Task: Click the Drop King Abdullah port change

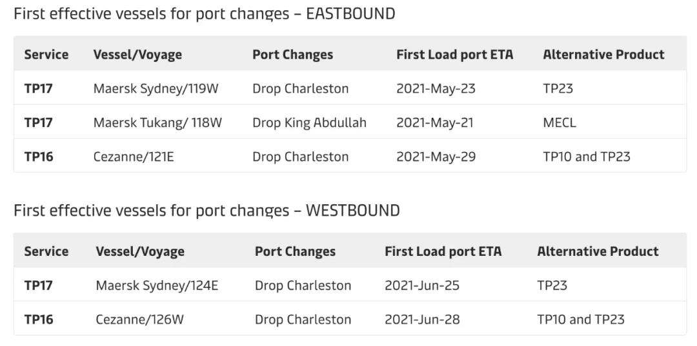Action: pos(309,122)
